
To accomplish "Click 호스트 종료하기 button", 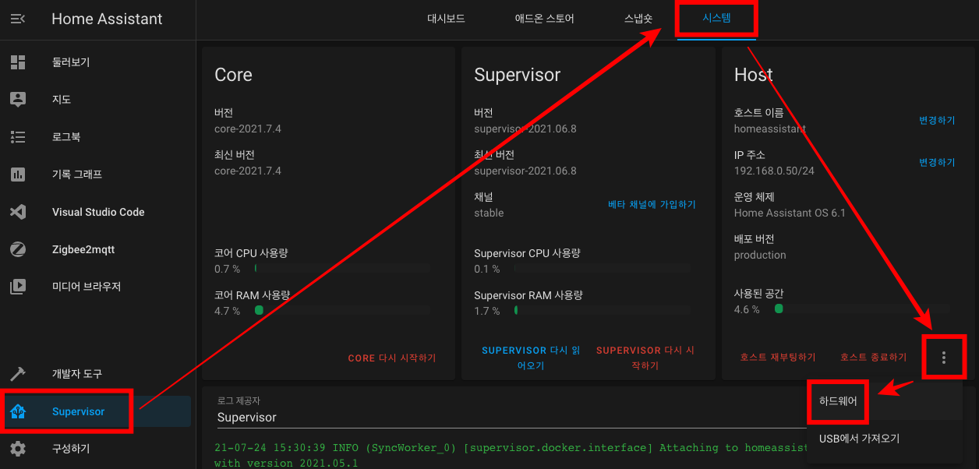I will (873, 358).
